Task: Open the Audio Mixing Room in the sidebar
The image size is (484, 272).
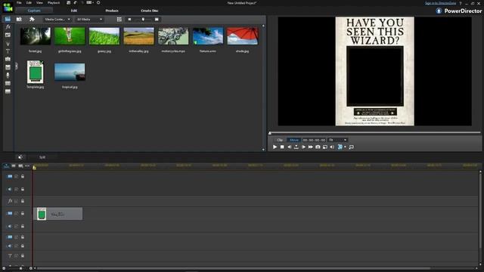Action: coord(8,67)
